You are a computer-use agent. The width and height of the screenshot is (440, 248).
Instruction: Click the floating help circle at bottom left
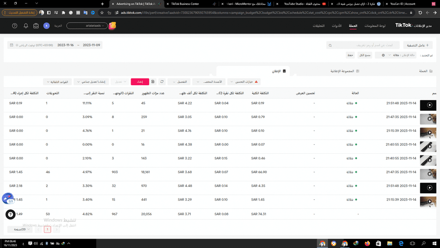coord(10,215)
